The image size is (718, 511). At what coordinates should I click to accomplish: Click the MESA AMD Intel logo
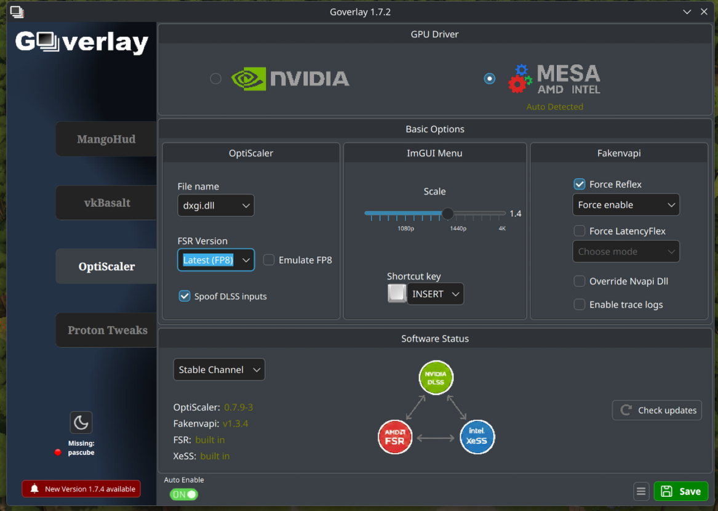[554, 79]
